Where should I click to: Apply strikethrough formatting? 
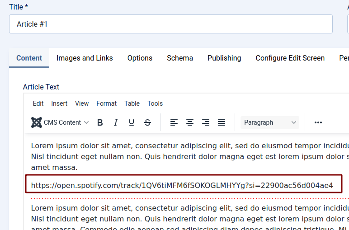pyautogui.click(x=147, y=122)
